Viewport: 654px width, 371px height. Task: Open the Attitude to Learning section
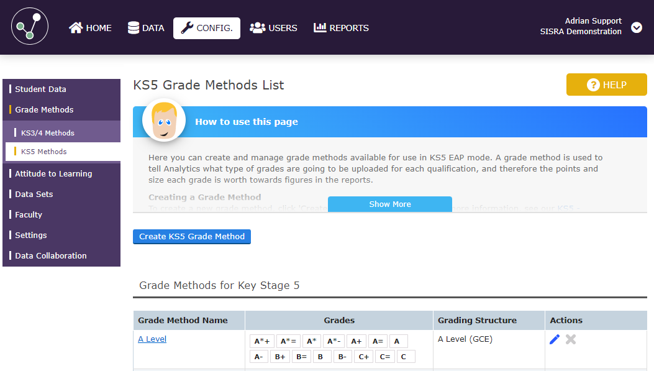(x=54, y=173)
